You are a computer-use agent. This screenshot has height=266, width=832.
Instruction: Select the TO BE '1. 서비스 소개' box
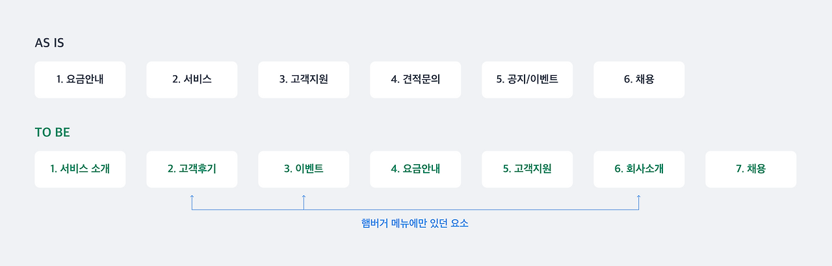click(80, 169)
